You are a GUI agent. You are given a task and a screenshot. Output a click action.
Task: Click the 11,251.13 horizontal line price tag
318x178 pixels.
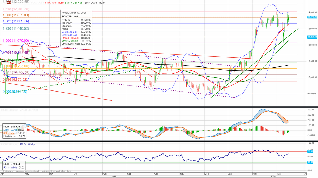[x=312, y=37]
